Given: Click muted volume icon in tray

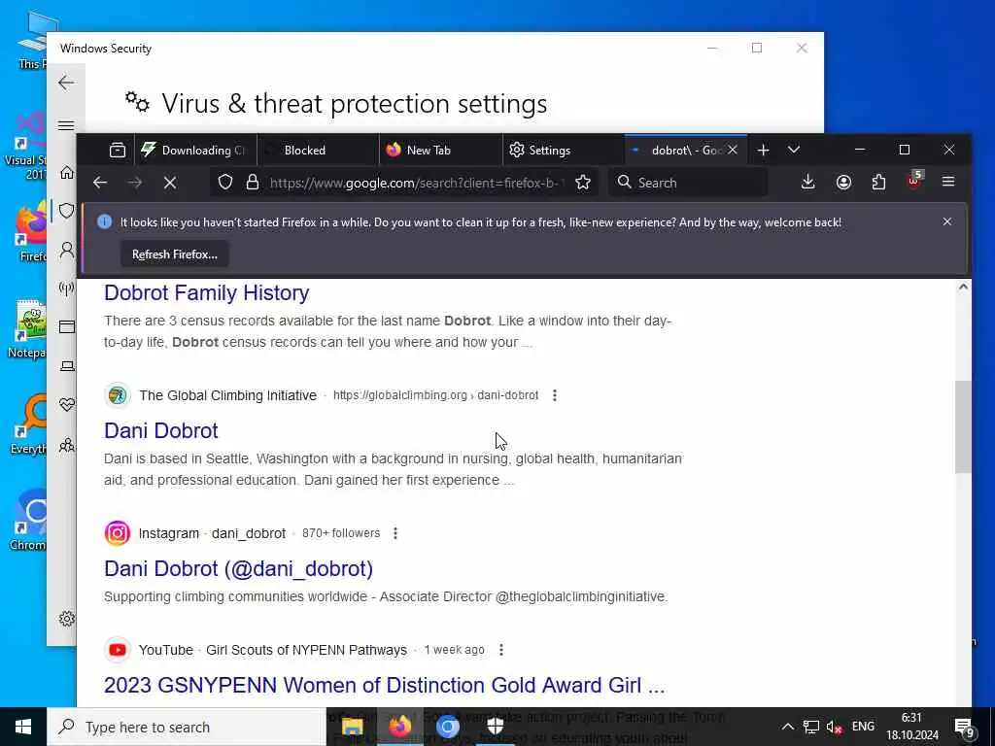Looking at the screenshot, I should pyautogui.click(x=834, y=727).
